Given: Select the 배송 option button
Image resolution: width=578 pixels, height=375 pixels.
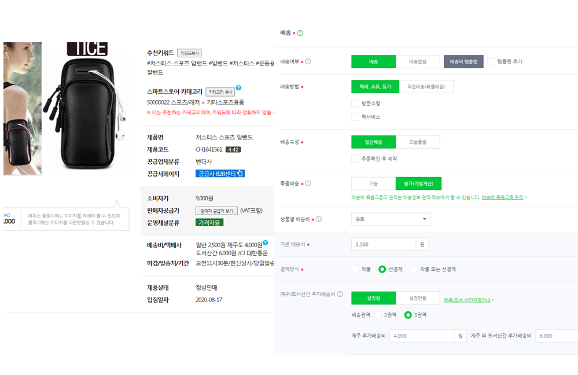Looking at the screenshot, I should 373,61.
